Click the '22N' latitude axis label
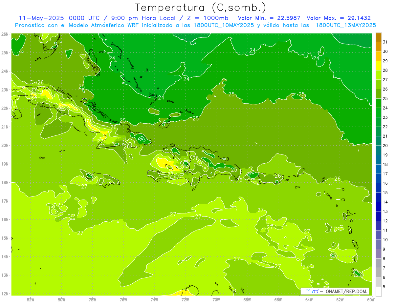 5,108
